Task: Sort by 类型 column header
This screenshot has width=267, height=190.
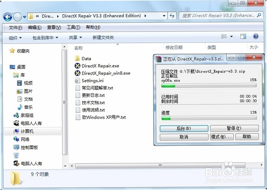Action: click(x=212, y=47)
